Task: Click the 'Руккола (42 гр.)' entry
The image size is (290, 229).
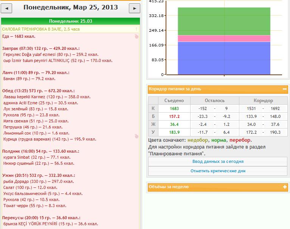Action: coord(31,200)
